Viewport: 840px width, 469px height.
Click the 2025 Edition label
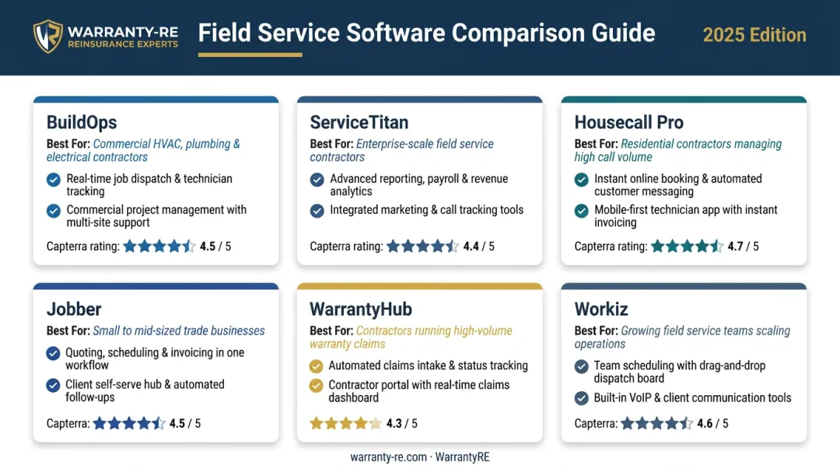point(754,35)
